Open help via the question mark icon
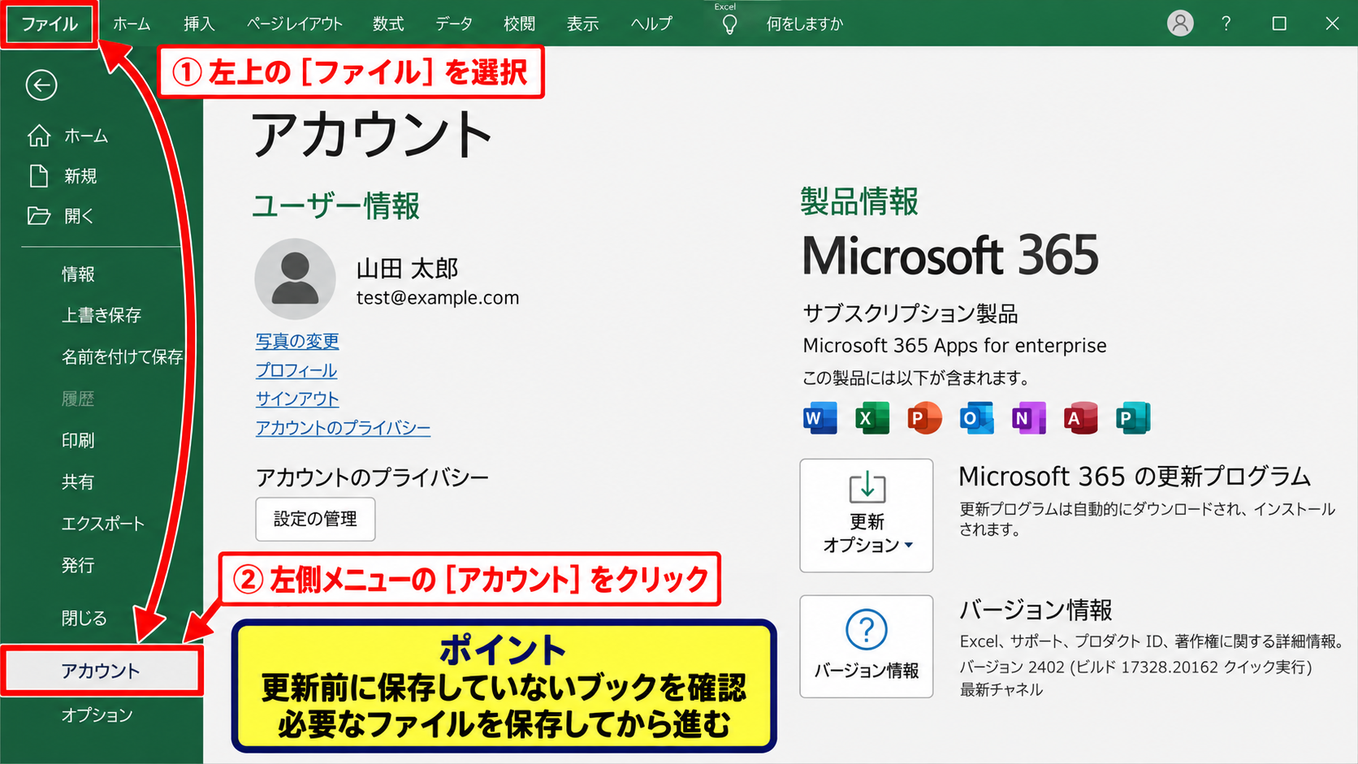1358x764 pixels. (1226, 24)
